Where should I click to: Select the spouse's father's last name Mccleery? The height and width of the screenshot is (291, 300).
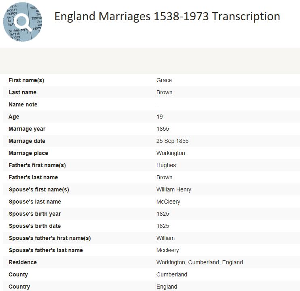pos(168,250)
